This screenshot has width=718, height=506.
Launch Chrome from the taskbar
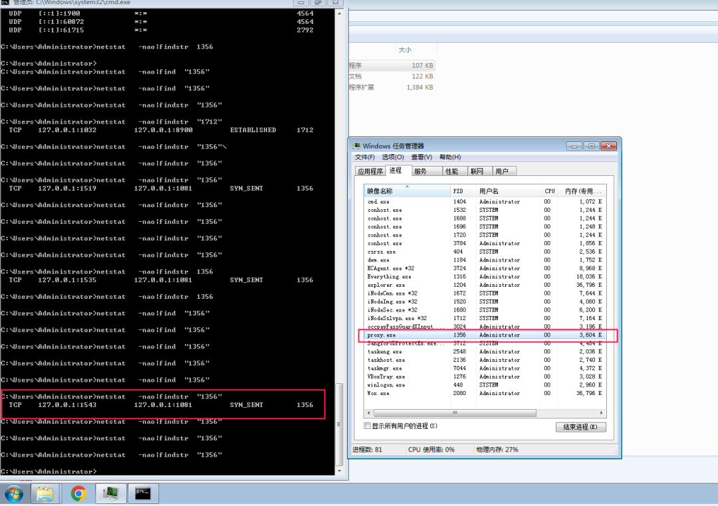point(78,493)
